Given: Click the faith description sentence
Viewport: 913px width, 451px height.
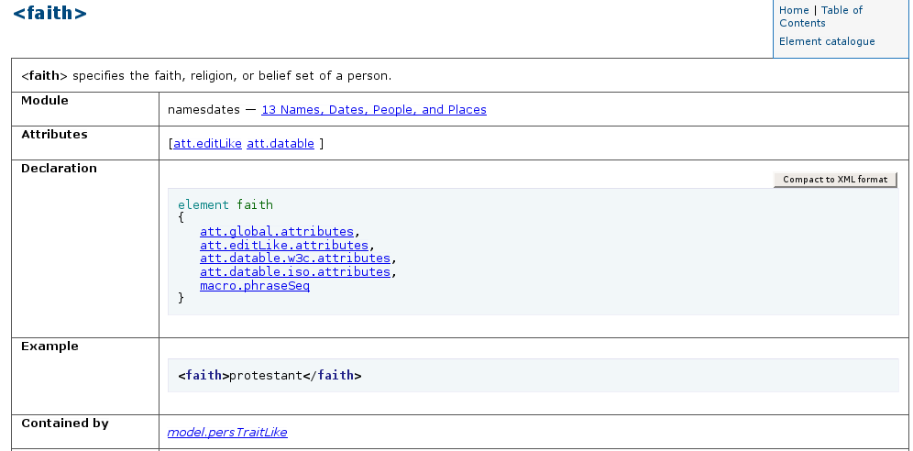Looking at the screenshot, I should click(206, 76).
